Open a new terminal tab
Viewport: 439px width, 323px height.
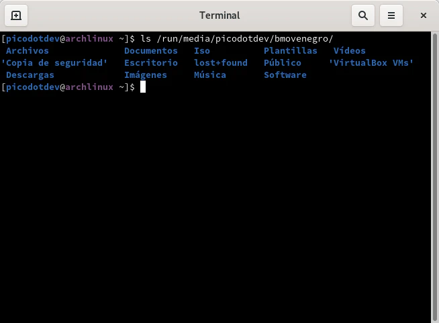coord(16,15)
